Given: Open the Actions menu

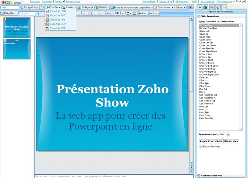Looking at the screenshot, I should 154,13.
